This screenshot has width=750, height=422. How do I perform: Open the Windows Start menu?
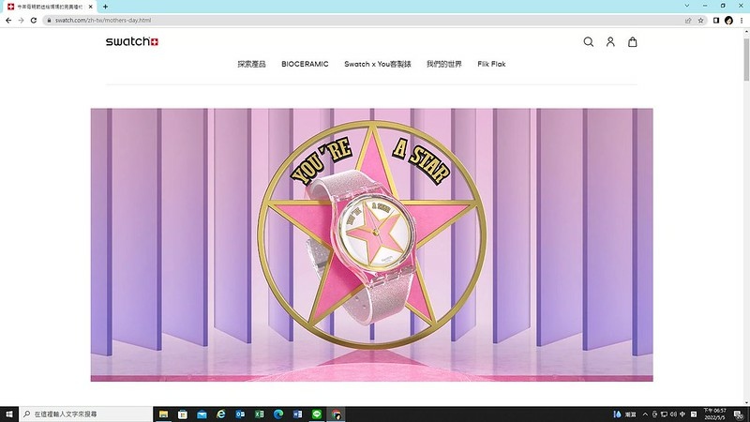click(9, 414)
